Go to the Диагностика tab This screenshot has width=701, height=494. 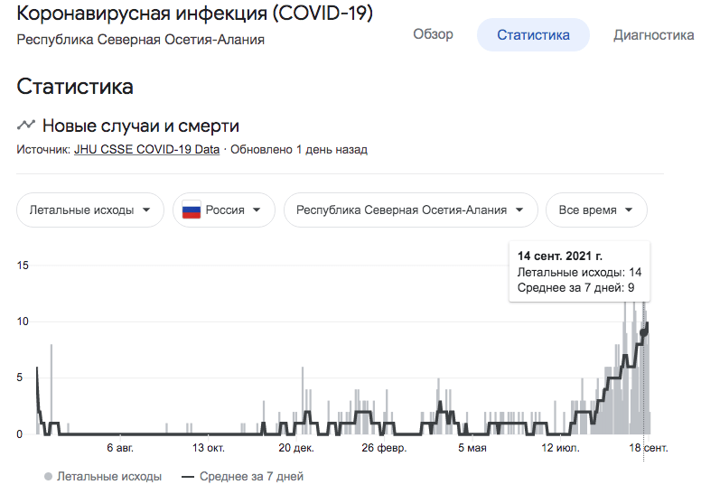(x=653, y=35)
